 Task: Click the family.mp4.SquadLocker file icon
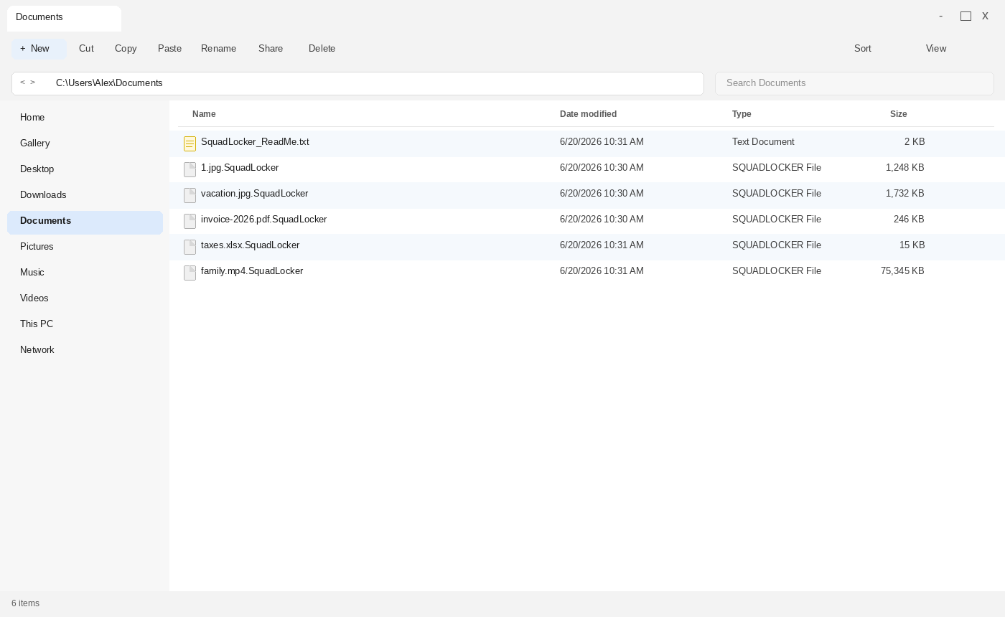tap(190, 273)
